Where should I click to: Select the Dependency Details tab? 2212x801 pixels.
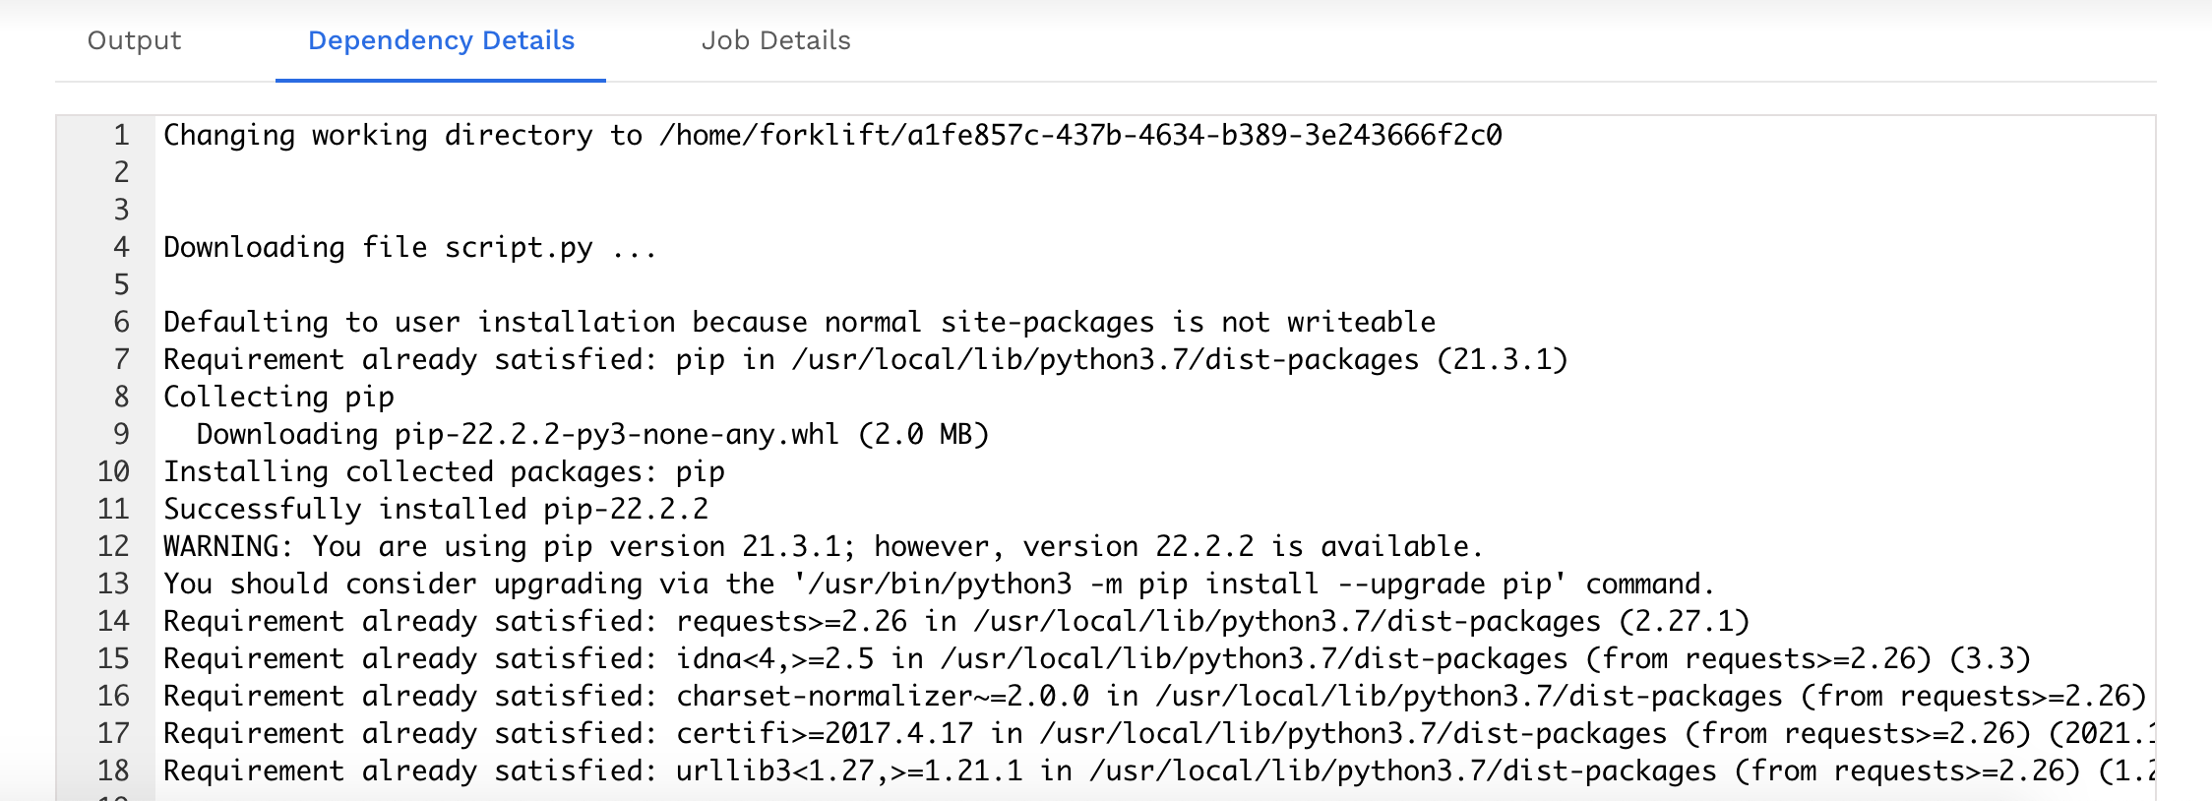[x=440, y=41]
